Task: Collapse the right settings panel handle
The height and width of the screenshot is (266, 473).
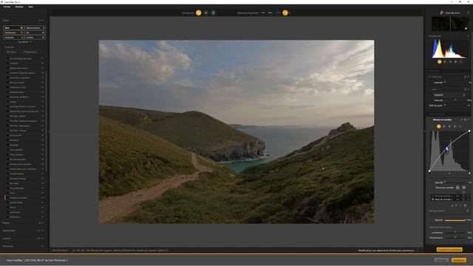Action: [x=424, y=132]
